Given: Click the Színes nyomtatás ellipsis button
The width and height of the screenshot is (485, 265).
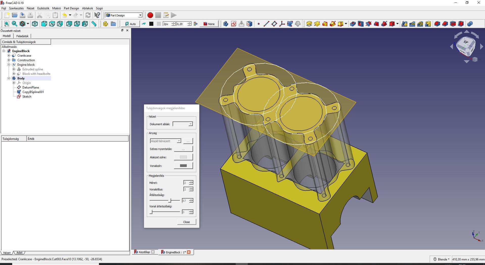Looking at the screenshot, I should pos(183,149).
